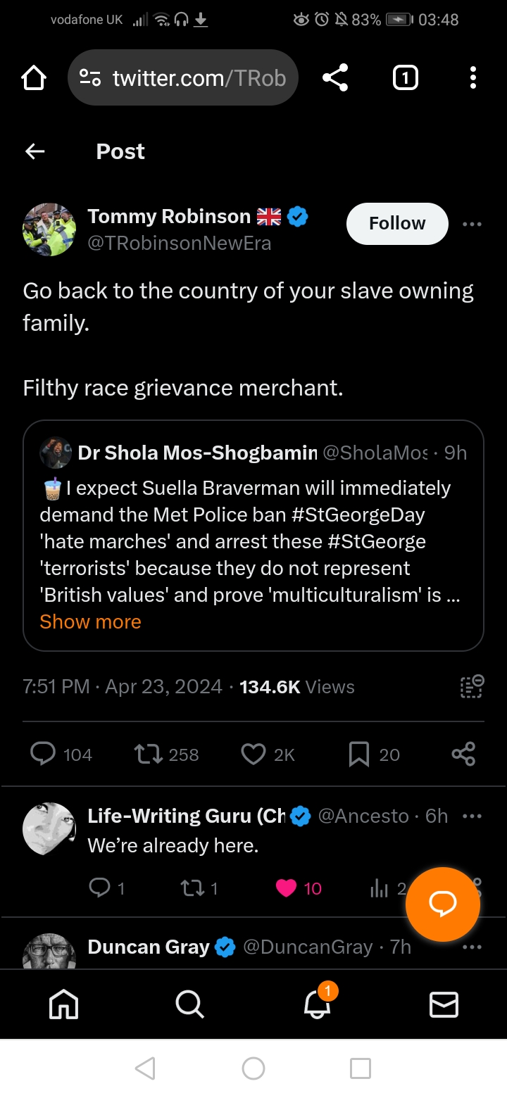This screenshot has height=1098, width=507.
Task: Reply to the main post
Action: click(x=44, y=755)
